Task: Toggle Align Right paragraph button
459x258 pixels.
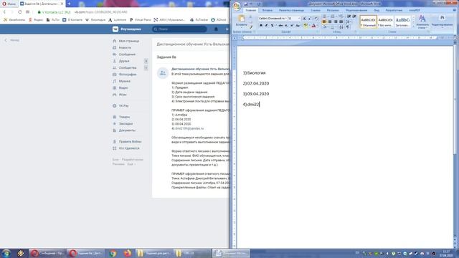Action: click(x=336, y=21)
